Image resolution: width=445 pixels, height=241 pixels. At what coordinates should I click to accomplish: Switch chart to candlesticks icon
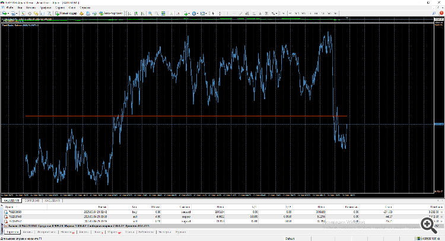(136, 13)
